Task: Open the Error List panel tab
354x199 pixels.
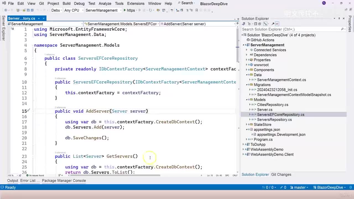Action: tap(30, 181)
